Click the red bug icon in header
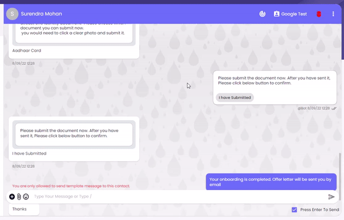Viewport: 344px width, 220px height. (x=319, y=14)
